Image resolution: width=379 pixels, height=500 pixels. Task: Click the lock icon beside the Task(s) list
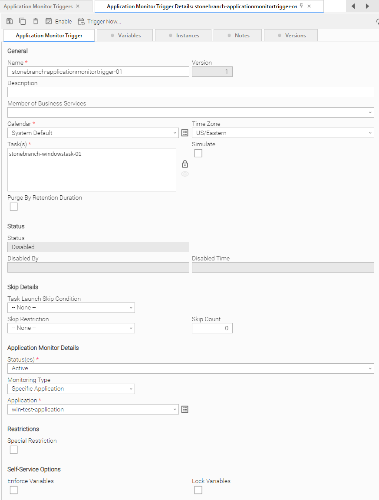185,164
